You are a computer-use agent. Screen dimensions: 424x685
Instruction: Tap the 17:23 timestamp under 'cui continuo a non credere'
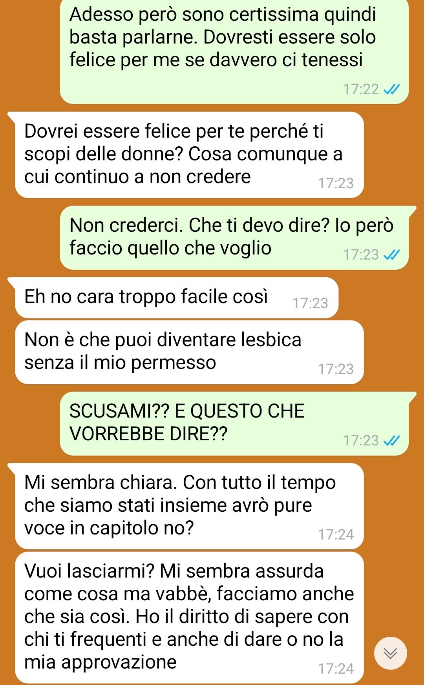pyautogui.click(x=336, y=184)
